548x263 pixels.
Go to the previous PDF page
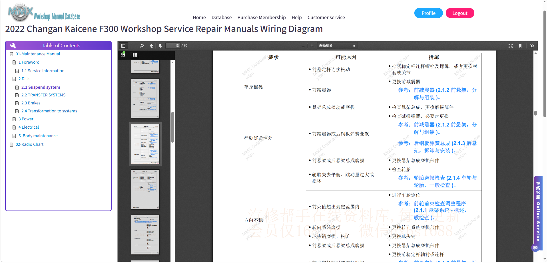click(x=151, y=46)
